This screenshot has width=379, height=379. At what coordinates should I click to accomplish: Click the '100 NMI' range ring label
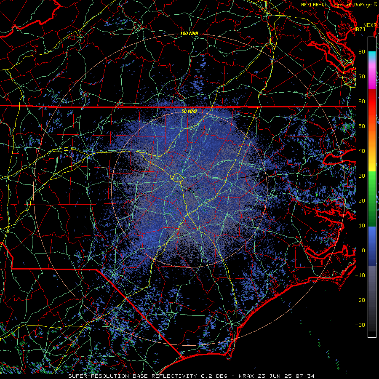tap(189, 33)
